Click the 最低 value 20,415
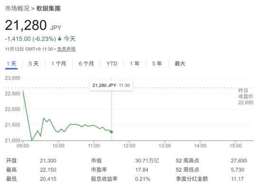Image resolution: width=263 pixels, height=188 pixels. (x=48, y=179)
